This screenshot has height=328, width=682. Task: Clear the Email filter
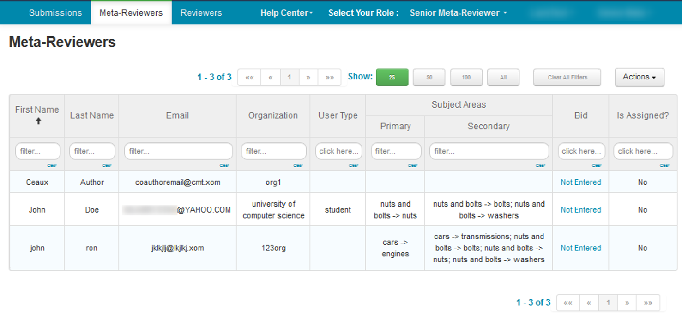click(x=224, y=165)
